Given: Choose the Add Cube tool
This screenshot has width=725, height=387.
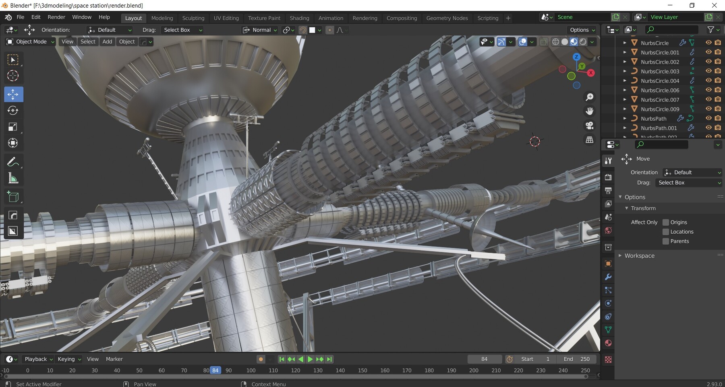Looking at the screenshot, I should 13,196.
